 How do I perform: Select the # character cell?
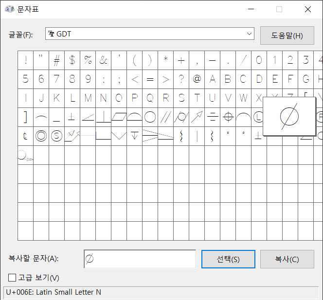56,60
